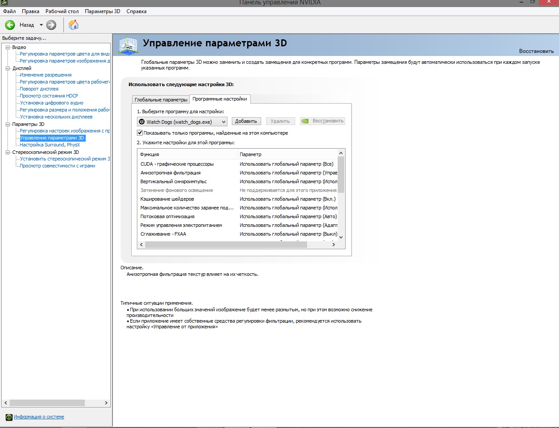The image size is (559, 428).
Task: Select the Анизотропная фильтрация setting row
Action: click(238, 173)
